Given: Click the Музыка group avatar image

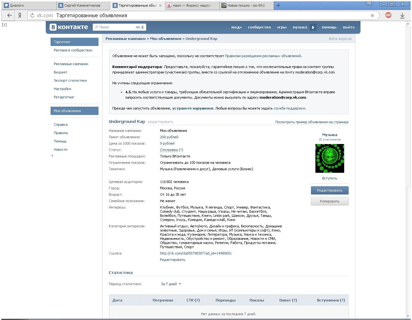Looking at the screenshot, I should pyautogui.click(x=330, y=158).
